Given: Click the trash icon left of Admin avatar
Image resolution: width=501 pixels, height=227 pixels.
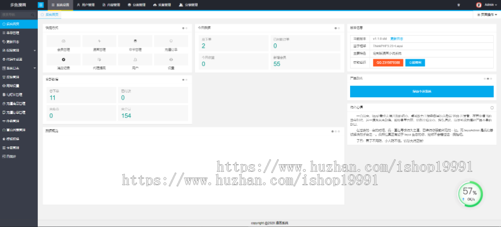Looking at the screenshot, I should 459,5.
